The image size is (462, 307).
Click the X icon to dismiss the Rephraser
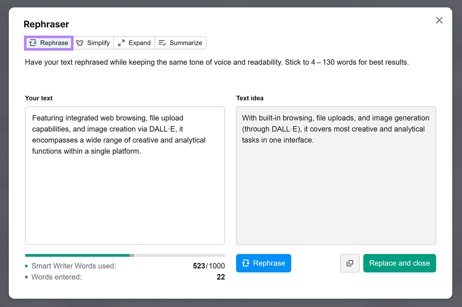click(x=439, y=20)
